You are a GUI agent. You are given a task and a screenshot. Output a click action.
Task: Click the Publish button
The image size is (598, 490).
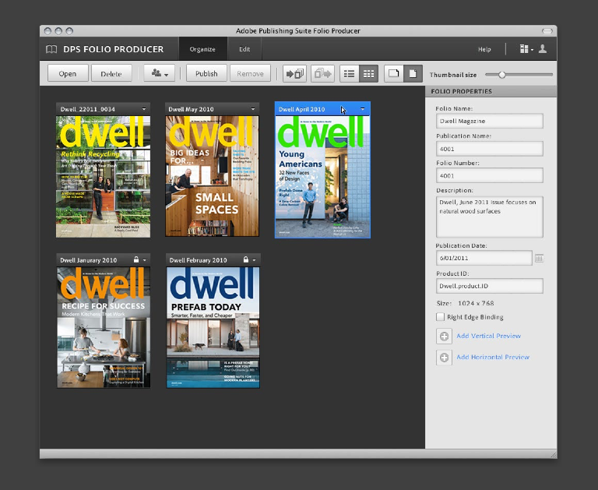click(x=206, y=73)
